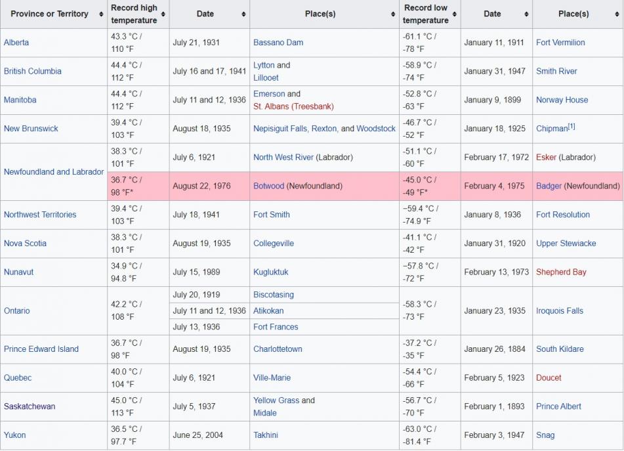
Task: Open the Iroquois Falls link
Action: coord(560,311)
